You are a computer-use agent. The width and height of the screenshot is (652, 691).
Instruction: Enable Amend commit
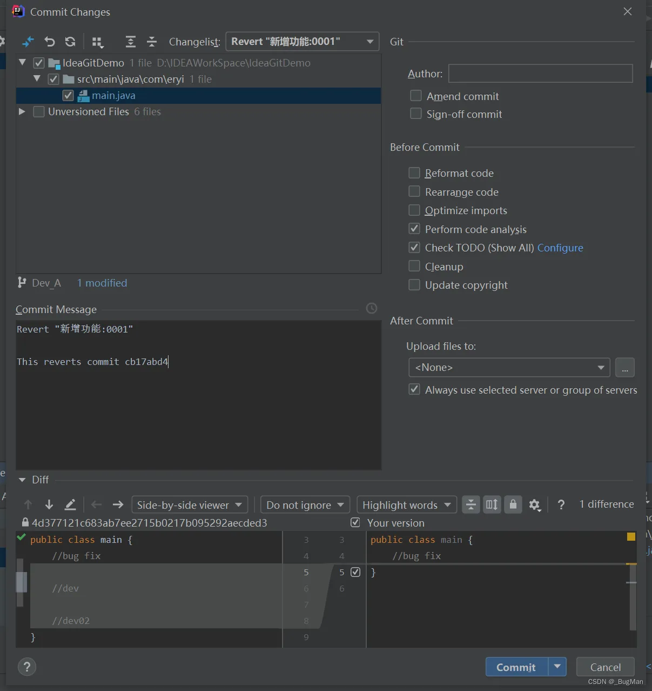(416, 96)
